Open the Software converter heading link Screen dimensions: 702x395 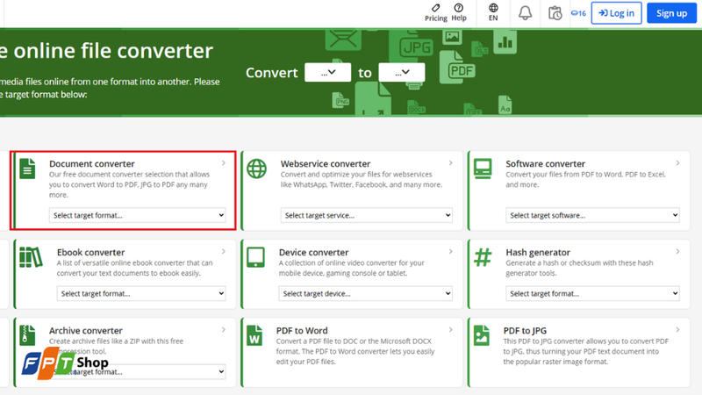(545, 164)
